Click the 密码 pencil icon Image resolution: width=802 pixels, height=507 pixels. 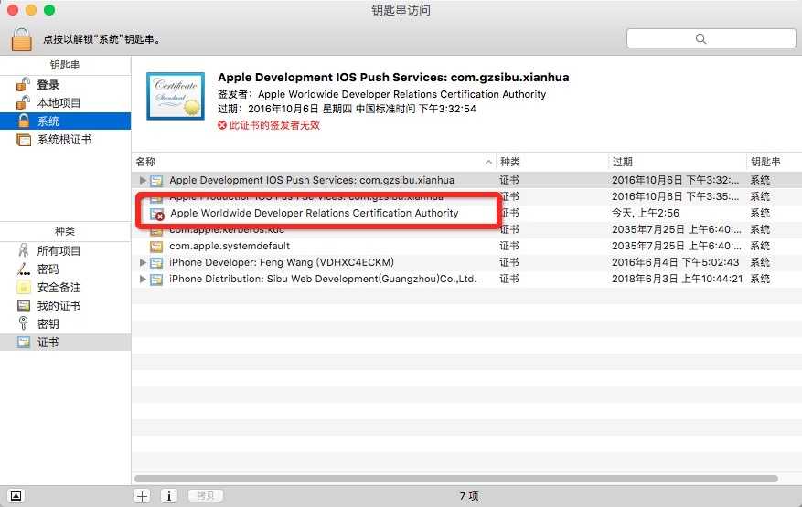pos(24,269)
